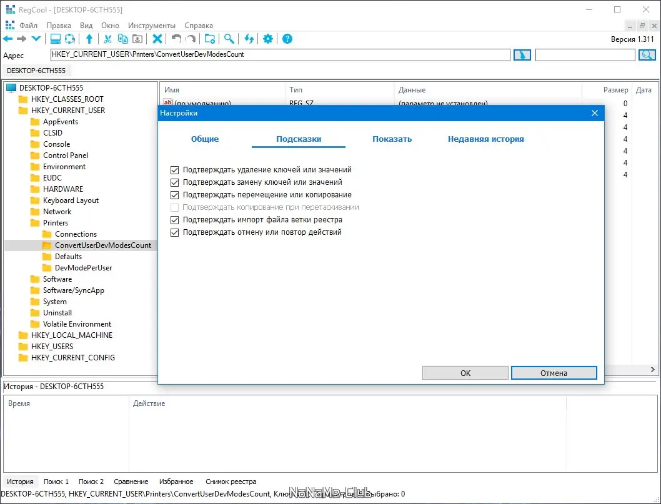This screenshot has width=661, height=504.
Task: Select HKEY_CURRENT_CONFIG in the tree
Action: point(73,357)
